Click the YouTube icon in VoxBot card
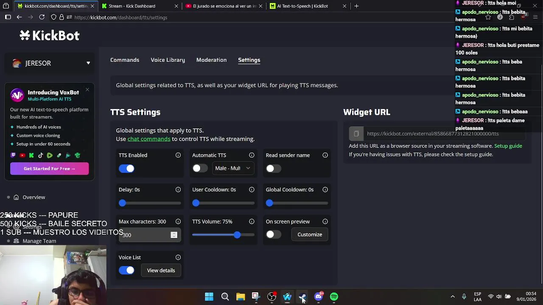 (22, 155)
